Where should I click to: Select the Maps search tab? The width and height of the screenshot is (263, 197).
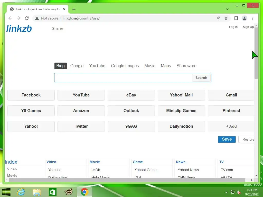pos(166,66)
